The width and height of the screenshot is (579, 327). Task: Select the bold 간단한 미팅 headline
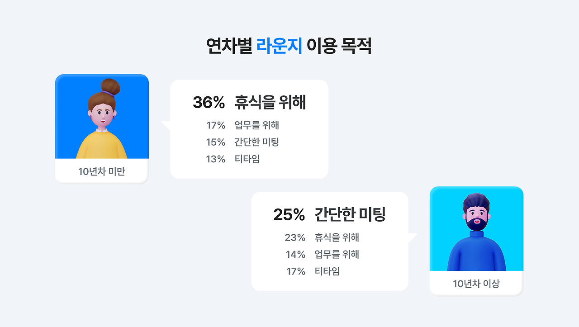click(350, 215)
